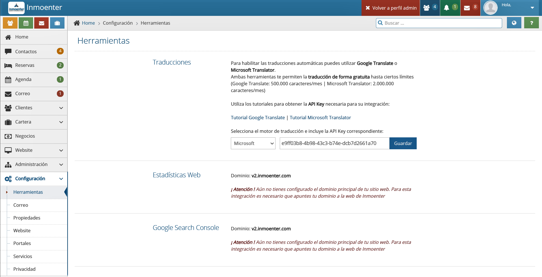This screenshot has width=542, height=277.
Task: Collapse the Configuración menu chevron
Action: tap(61, 179)
